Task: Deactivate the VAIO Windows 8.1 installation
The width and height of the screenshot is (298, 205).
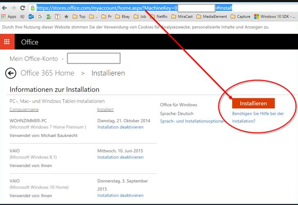Action: (x=120, y=157)
